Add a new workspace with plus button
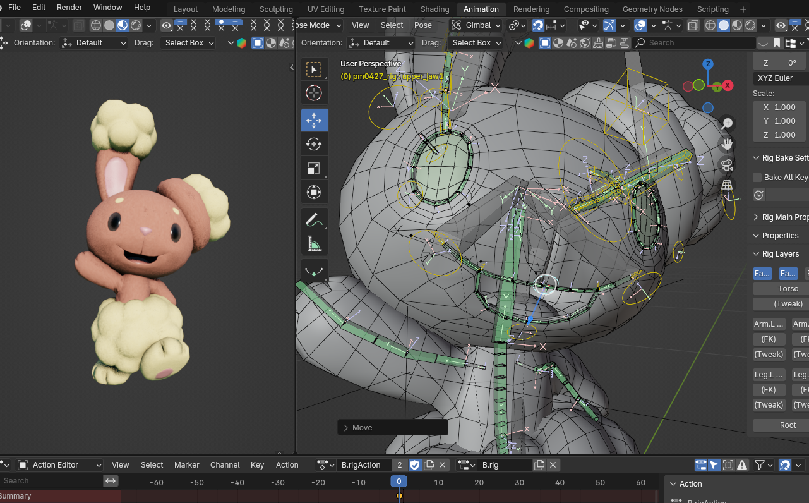Screen dimensions: 809x503 743,9
